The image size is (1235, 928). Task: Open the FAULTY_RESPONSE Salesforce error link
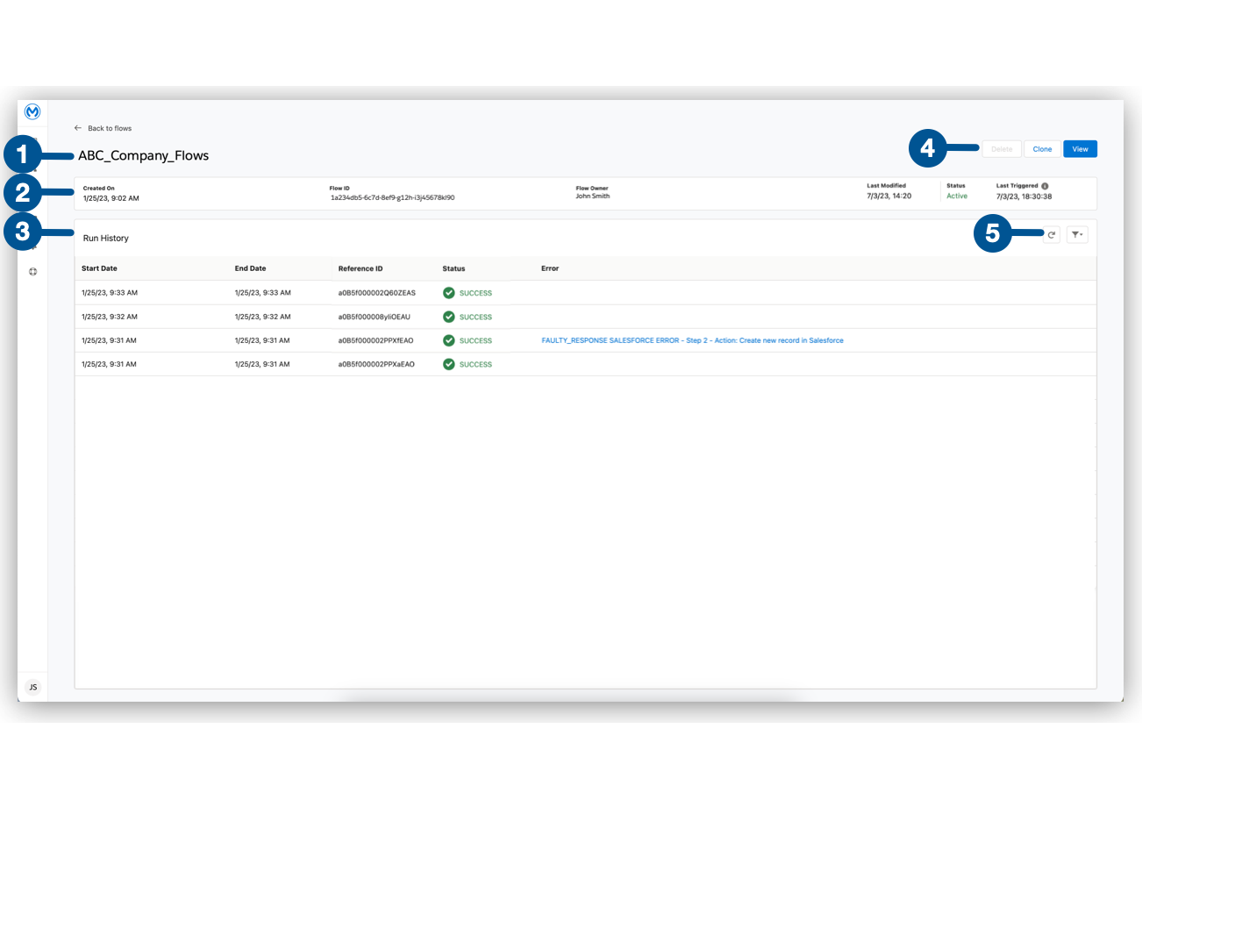692,340
